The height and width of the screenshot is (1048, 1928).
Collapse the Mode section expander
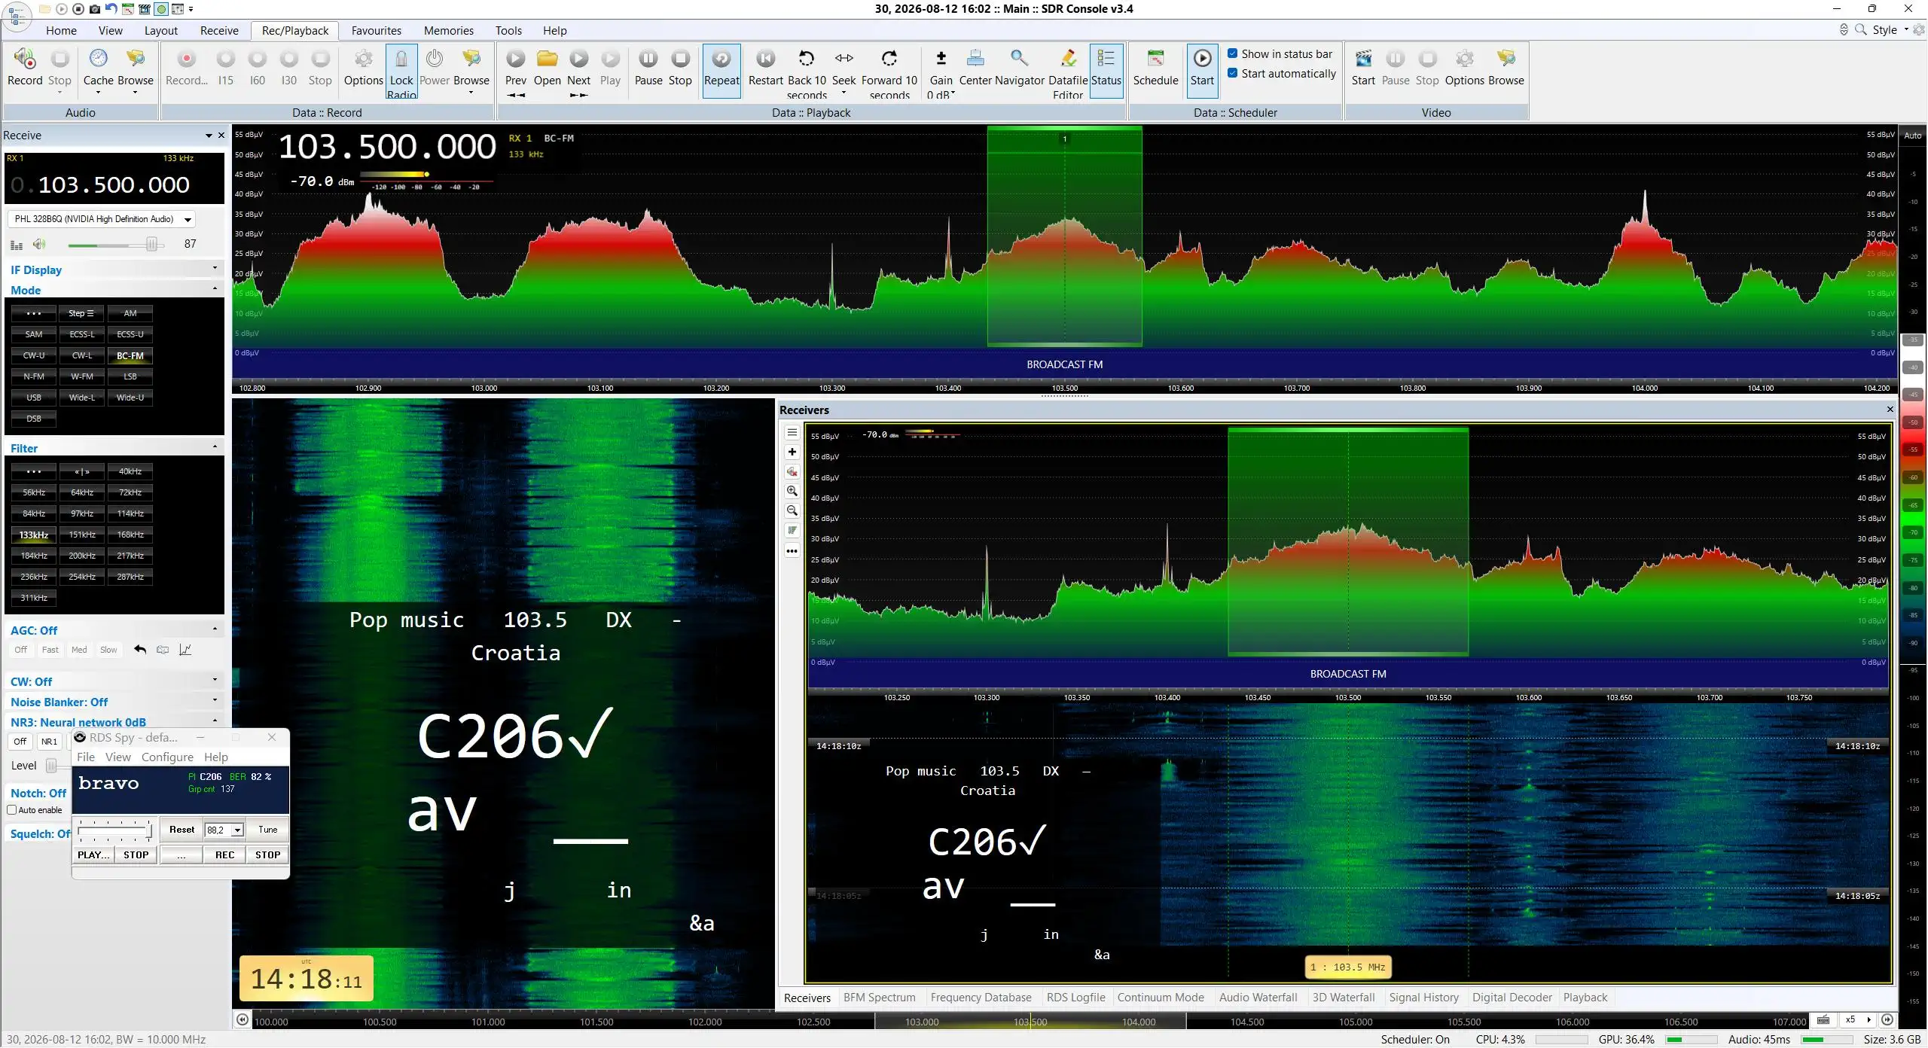[215, 289]
